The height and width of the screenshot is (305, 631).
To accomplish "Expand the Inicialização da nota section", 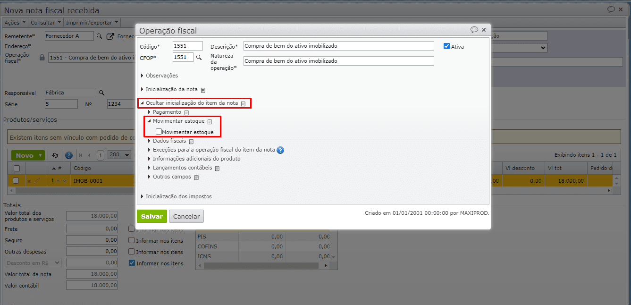I will click(143, 89).
